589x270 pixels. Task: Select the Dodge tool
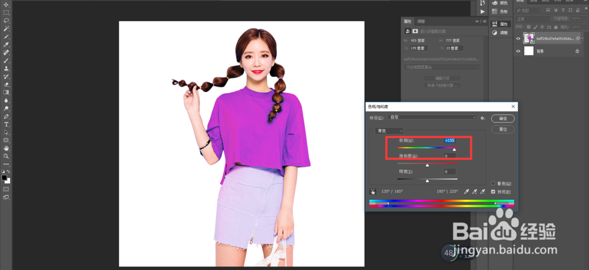[x=6, y=108]
